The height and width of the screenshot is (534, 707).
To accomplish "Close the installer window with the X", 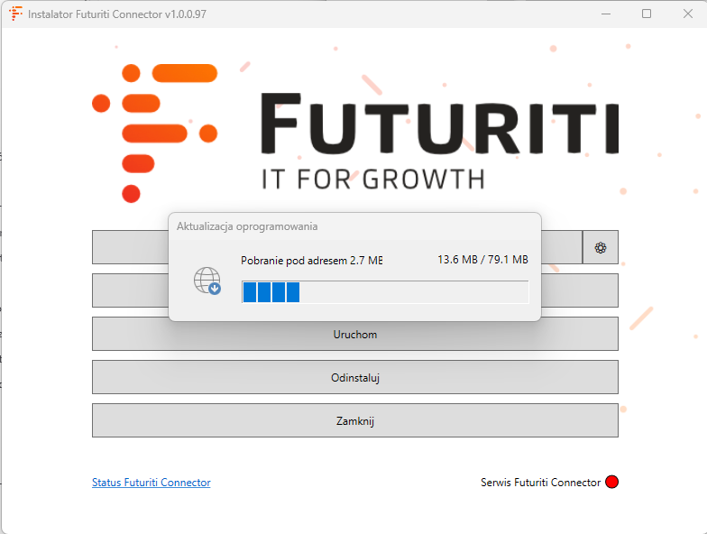I will click(688, 14).
